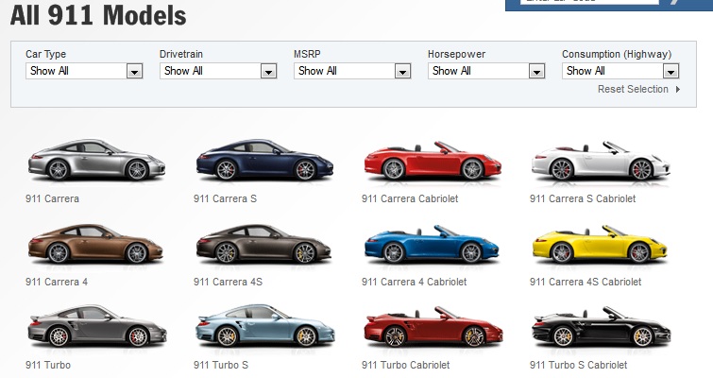Open the 911 Turbo S text link
This screenshot has width=713, height=378.
point(221,365)
